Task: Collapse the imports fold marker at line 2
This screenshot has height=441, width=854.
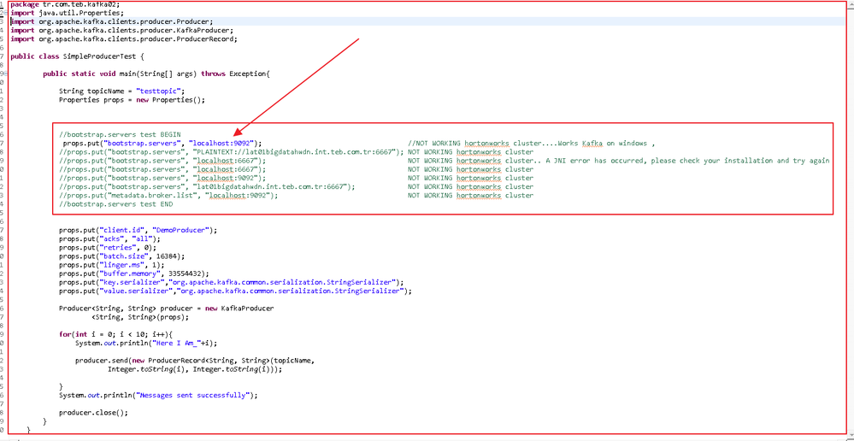Action: click(x=5, y=13)
